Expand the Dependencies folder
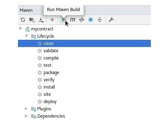Image resolution: width=164 pixels, height=129 pixels. pyautogui.click(x=26, y=116)
